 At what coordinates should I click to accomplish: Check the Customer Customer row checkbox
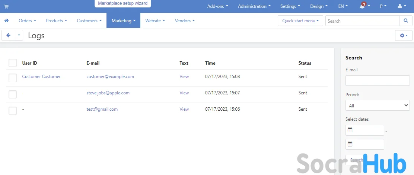click(13, 78)
